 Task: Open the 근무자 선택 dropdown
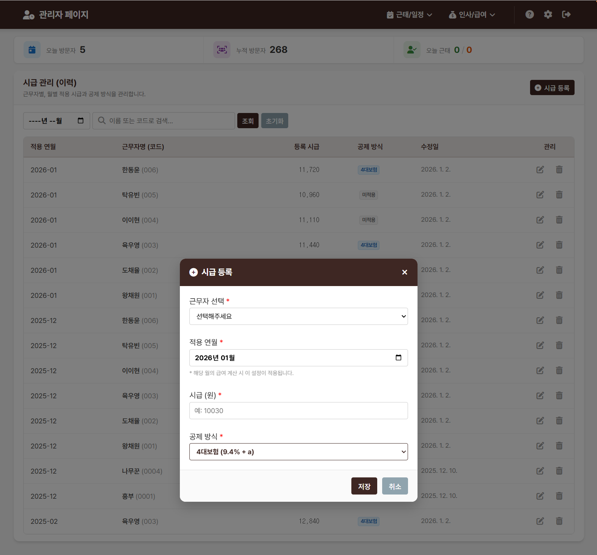pyautogui.click(x=298, y=316)
